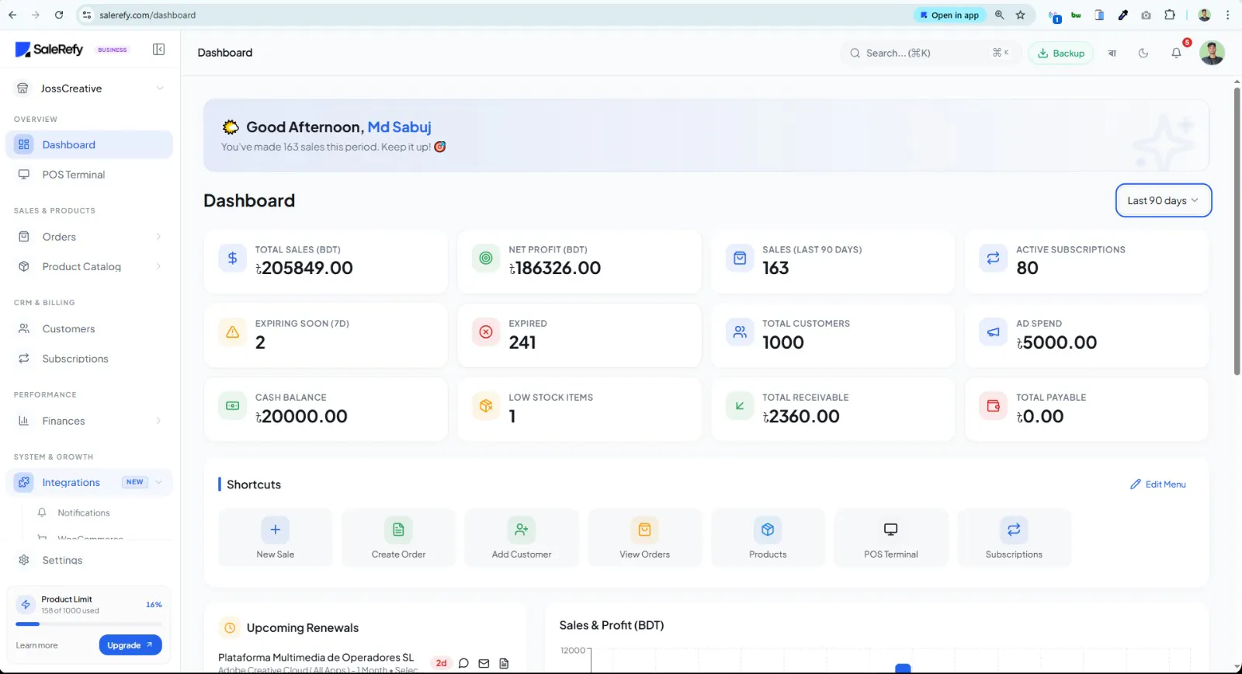
Task: Click the Total Sales dollar icon
Action: (x=232, y=258)
